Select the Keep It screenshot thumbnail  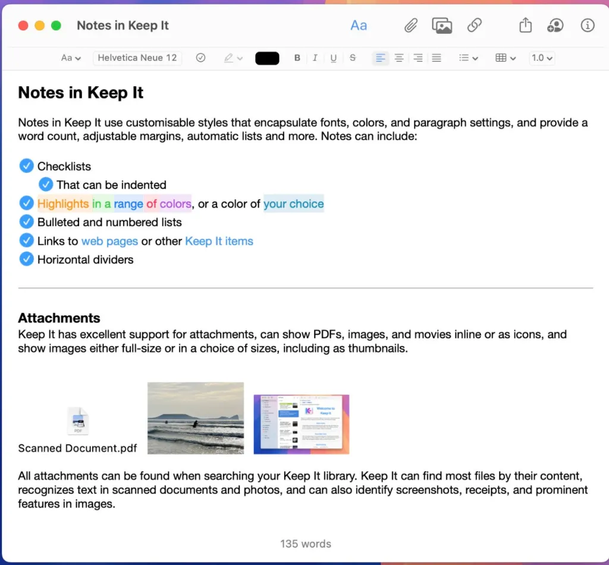(302, 425)
